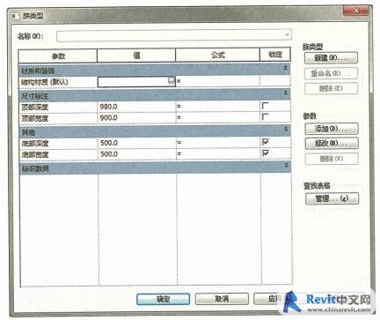Toggle the lock checkbox for 顶部深度
Screen dimensions: 380x320
point(265,106)
